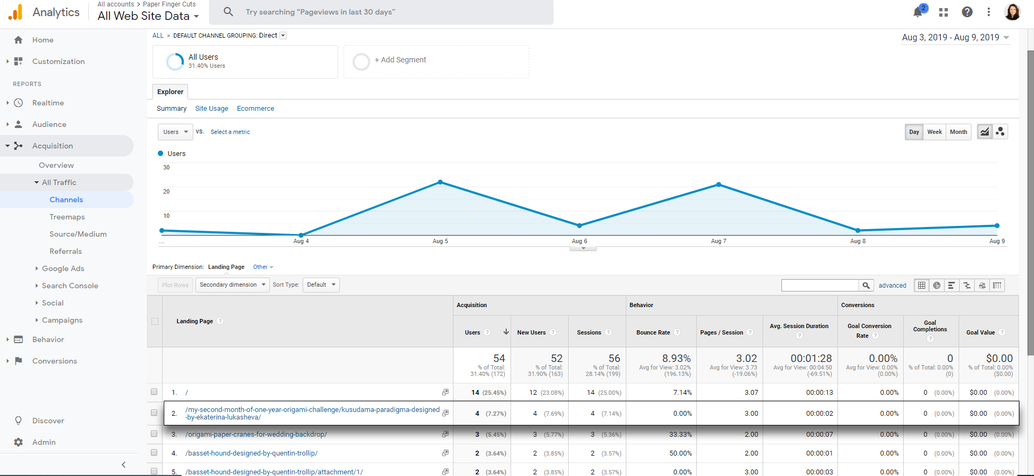Screen dimensions: 1034x476
Task: Switch the graph to Week view
Action: pyautogui.click(x=934, y=132)
